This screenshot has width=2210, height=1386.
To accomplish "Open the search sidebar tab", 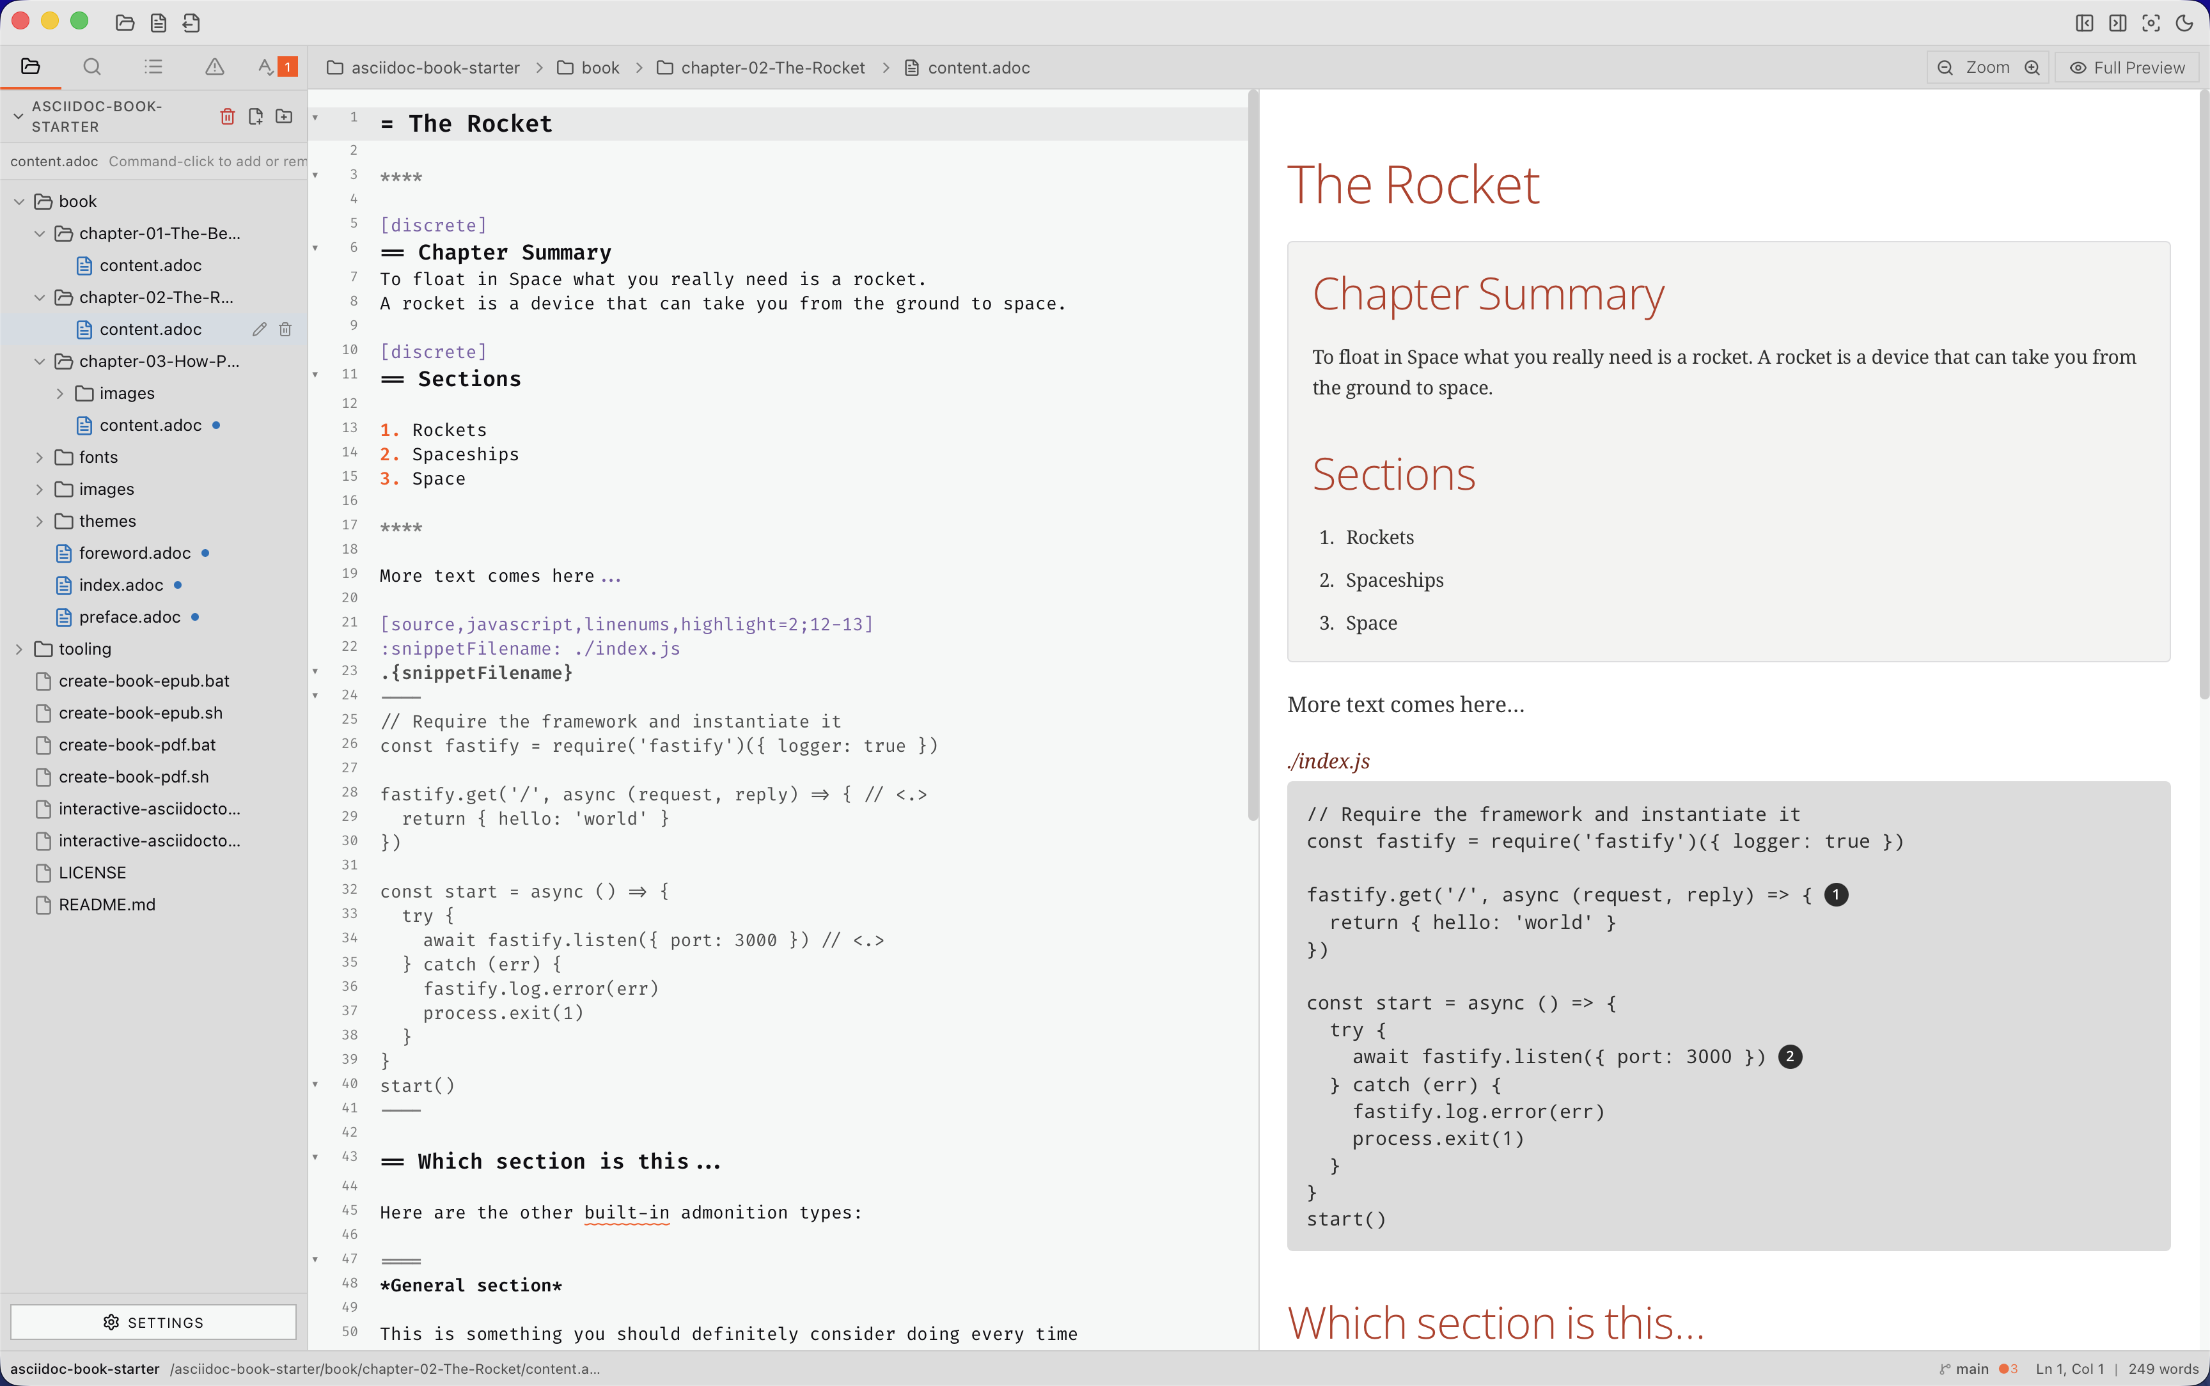I will pos(91,66).
